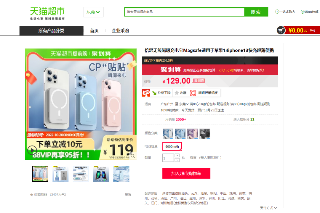Go to 企业采购 menu item
Screen dimensions: 320x213
click(x=120, y=31)
